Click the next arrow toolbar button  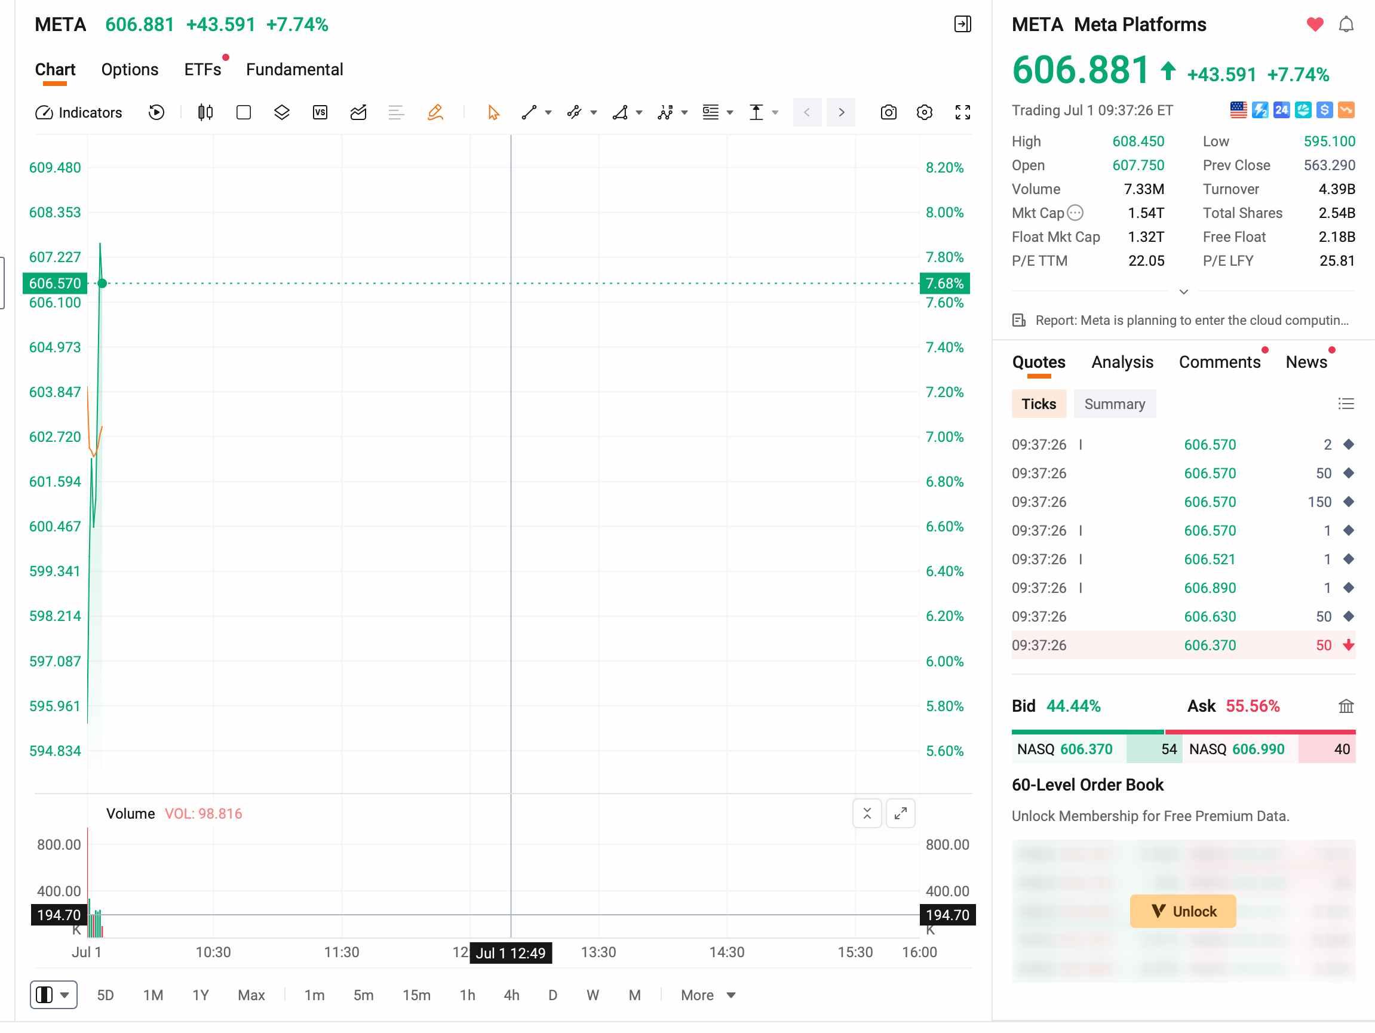(x=841, y=112)
